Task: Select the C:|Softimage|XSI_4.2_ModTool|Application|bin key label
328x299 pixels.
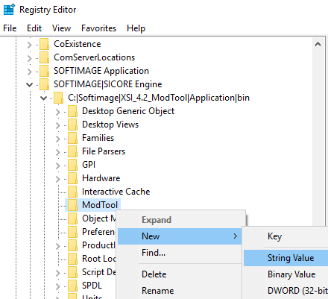Action: pyautogui.click(x=159, y=98)
